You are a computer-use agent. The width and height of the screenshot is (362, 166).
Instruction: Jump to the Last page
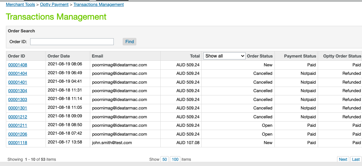[x=356, y=159]
